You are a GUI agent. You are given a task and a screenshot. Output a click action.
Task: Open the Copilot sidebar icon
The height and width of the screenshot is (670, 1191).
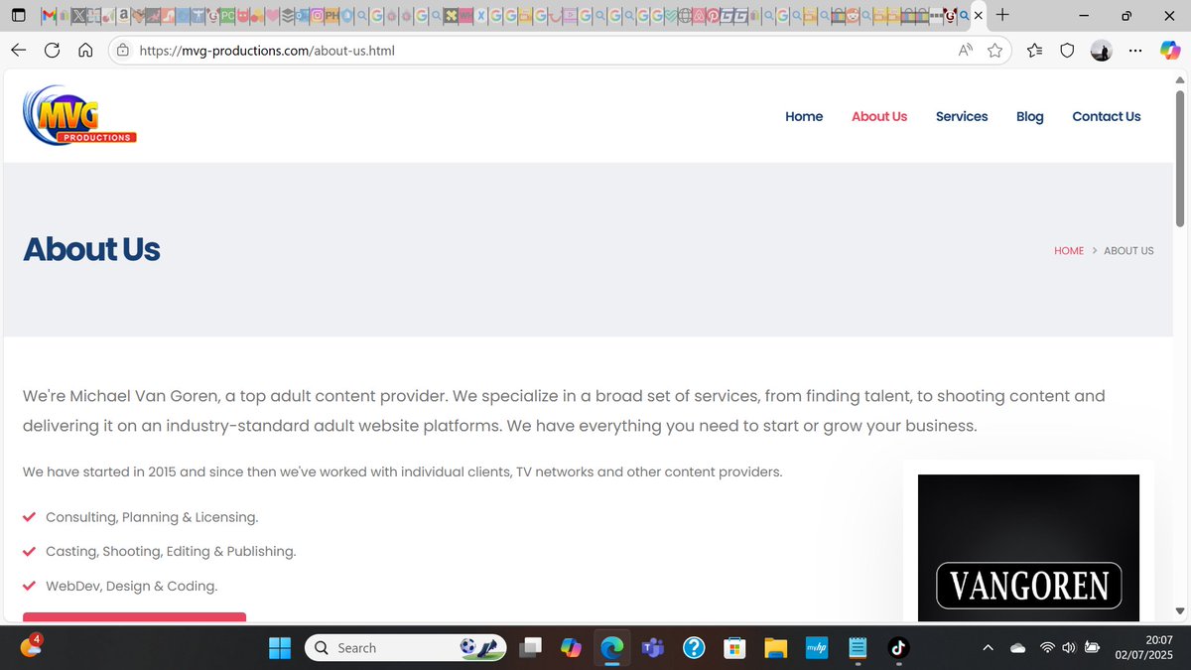coord(1170,51)
